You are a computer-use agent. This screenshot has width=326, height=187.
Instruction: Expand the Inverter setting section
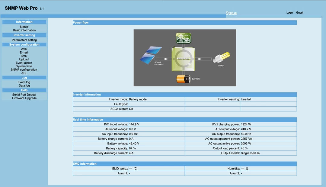tap(24, 35)
